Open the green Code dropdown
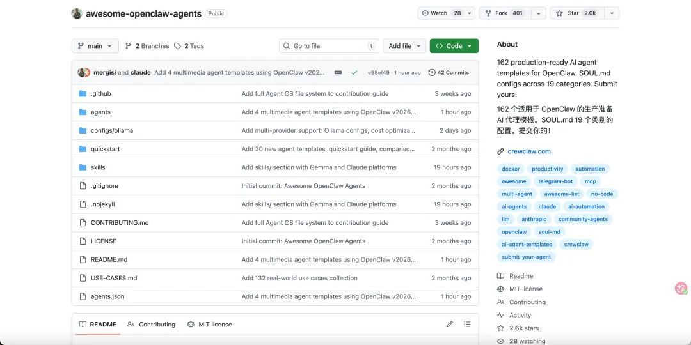 pos(454,46)
